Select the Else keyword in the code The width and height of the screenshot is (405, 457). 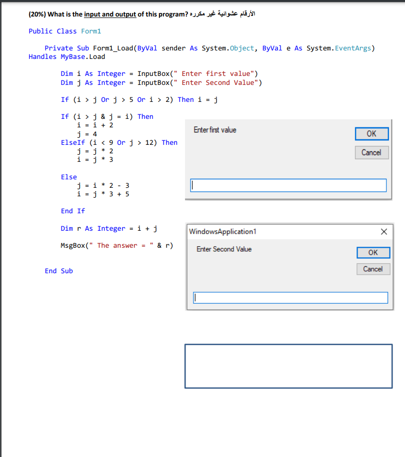(68, 177)
